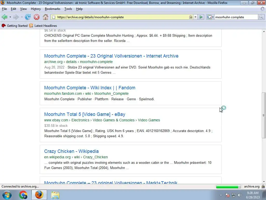Click the archive.org status bar domain label
The width and height of the screenshot is (266, 200).
252,186
